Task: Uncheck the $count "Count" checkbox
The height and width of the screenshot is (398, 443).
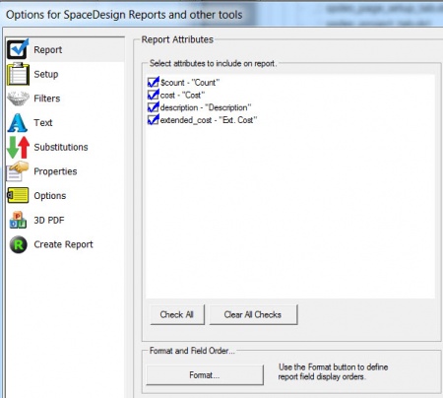Action: click(154, 82)
